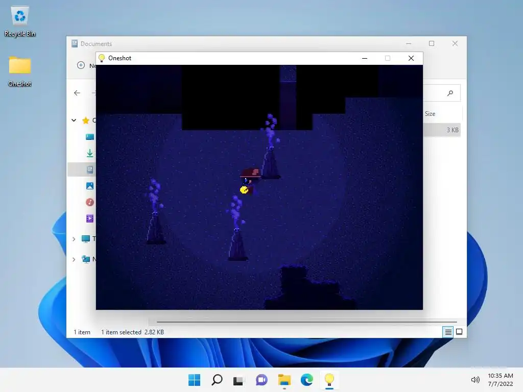Maximize the Documents window

click(432, 44)
